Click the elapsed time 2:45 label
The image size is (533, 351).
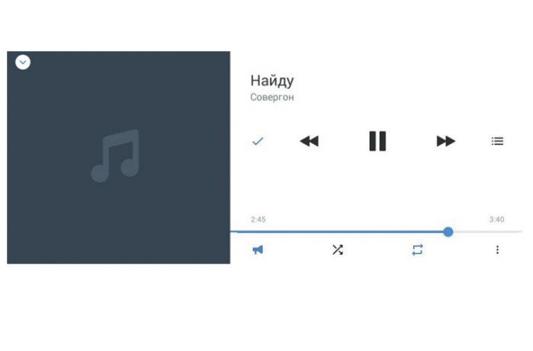[x=258, y=219]
